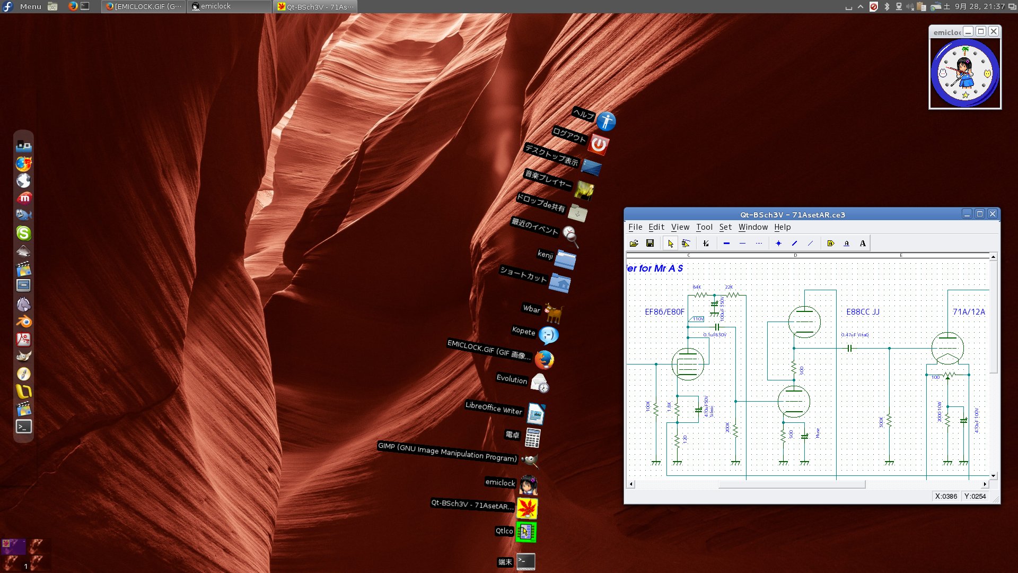Unmute the volume in the system tray
The image size is (1018, 573).
910,6
